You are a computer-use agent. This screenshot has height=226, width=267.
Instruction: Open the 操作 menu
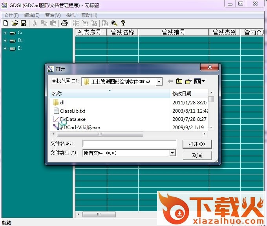point(71,15)
